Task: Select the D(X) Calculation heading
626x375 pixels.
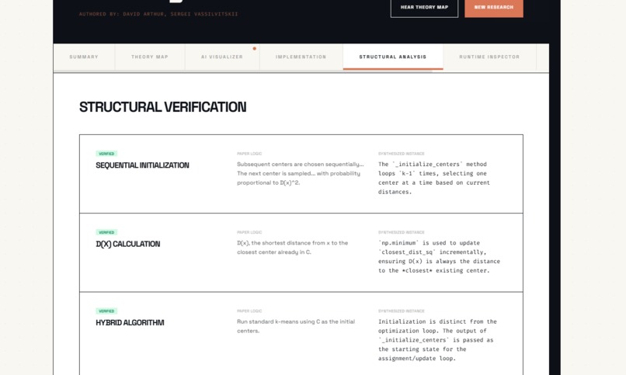Action: coord(127,244)
